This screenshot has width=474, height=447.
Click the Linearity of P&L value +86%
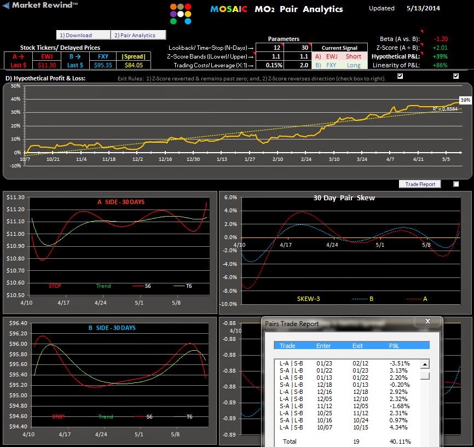pyautogui.click(x=440, y=65)
